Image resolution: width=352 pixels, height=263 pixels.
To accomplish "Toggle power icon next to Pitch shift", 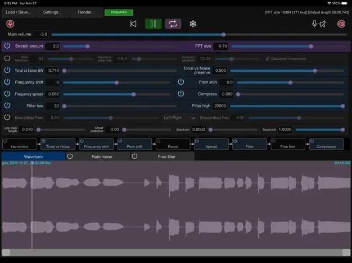I will [181, 82].
